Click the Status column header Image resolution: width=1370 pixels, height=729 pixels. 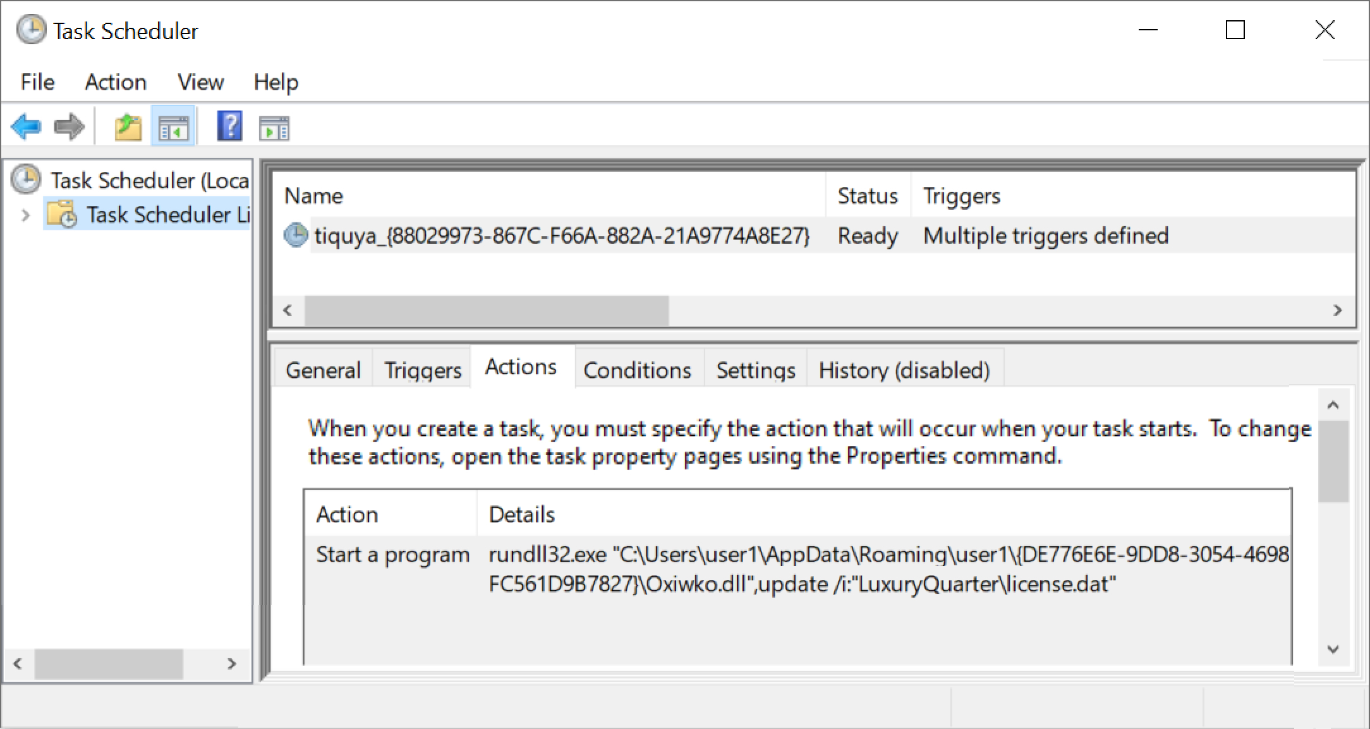click(868, 196)
